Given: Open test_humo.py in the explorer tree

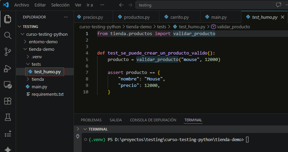Looking at the screenshot, I should [45, 72].
